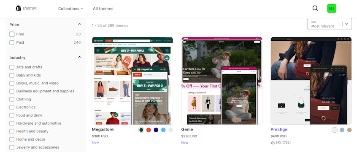The image size is (357, 152).
Task: Select Prestige tan color swatch
Action: pos(349,130)
